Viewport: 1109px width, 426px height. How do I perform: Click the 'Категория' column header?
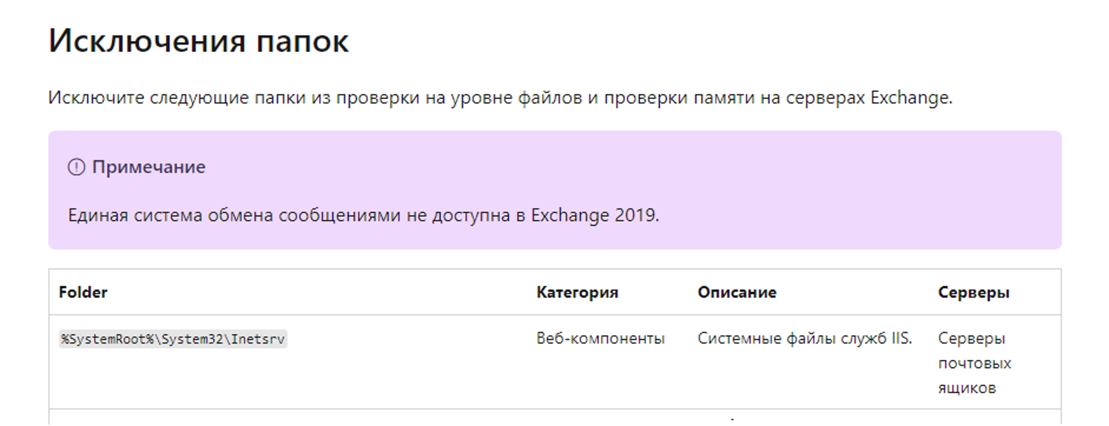point(577,292)
